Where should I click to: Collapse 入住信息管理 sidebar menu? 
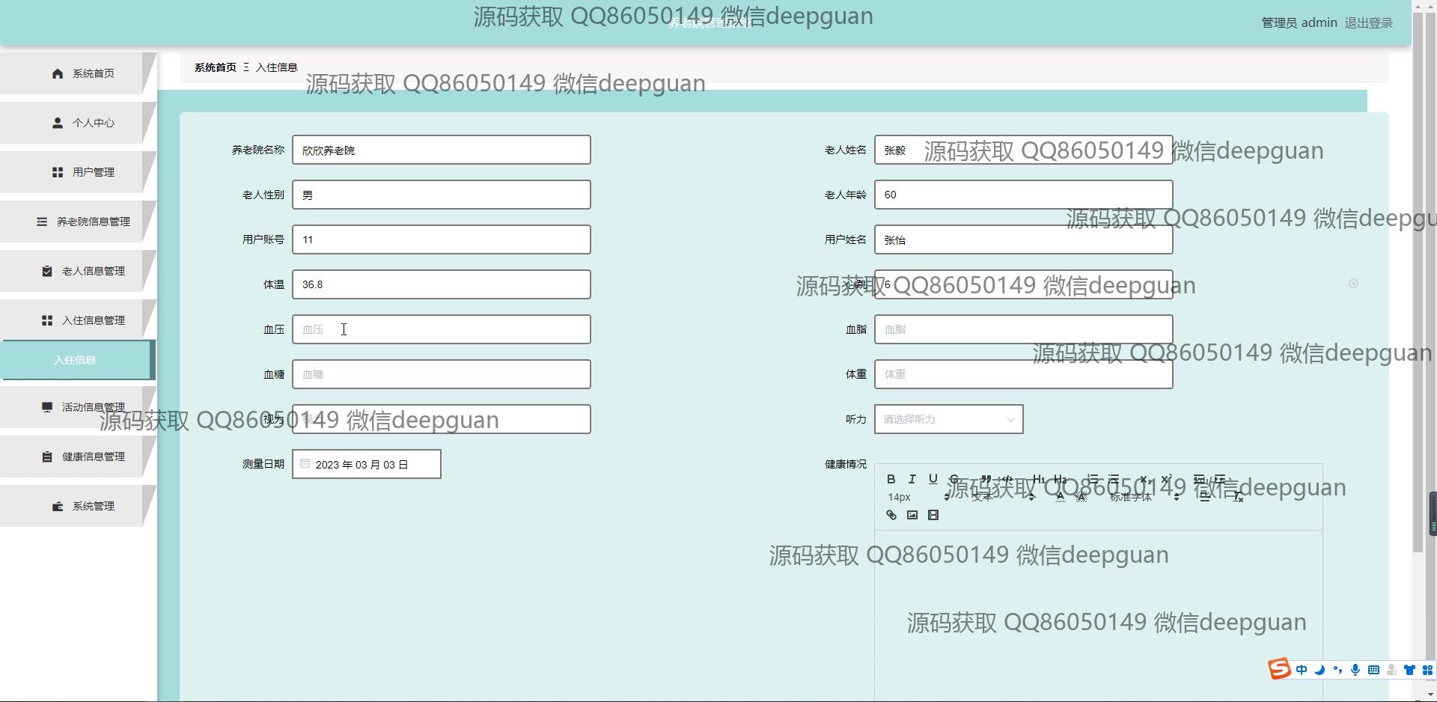click(78, 320)
